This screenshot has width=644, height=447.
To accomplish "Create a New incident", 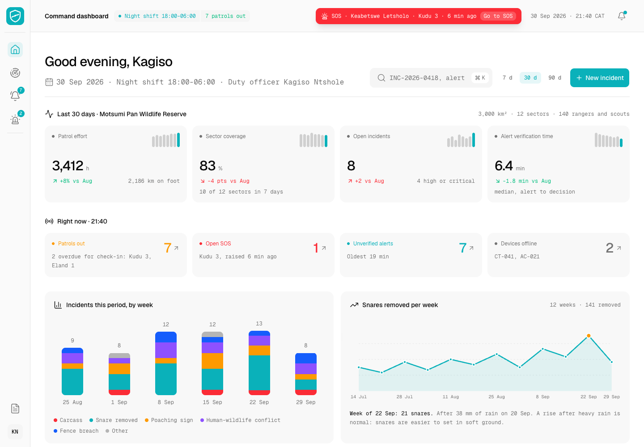I will [600, 78].
